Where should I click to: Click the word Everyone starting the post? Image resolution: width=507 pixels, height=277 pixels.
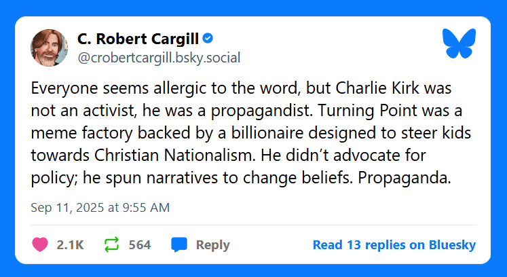(64, 88)
